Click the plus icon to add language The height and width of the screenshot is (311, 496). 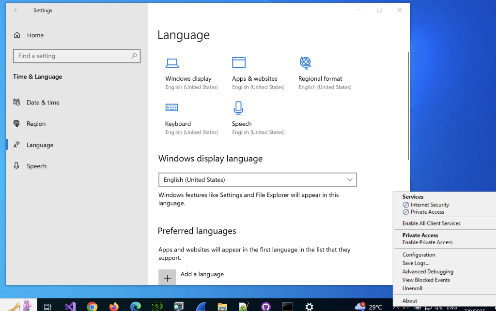[x=167, y=278]
